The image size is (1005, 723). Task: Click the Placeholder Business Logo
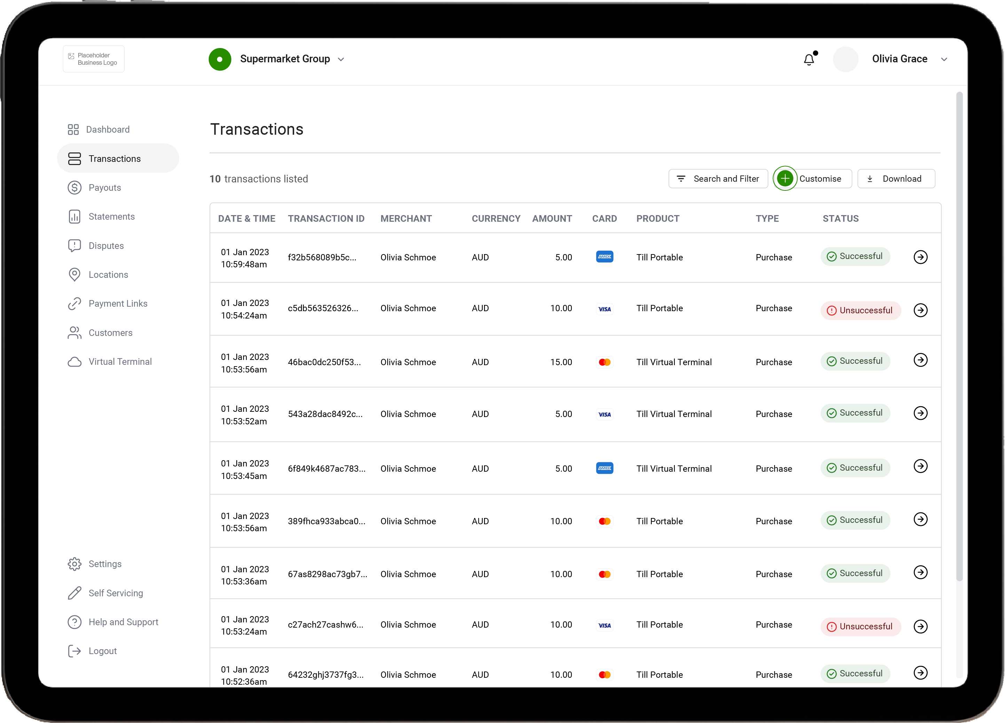click(x=94, y=59)
